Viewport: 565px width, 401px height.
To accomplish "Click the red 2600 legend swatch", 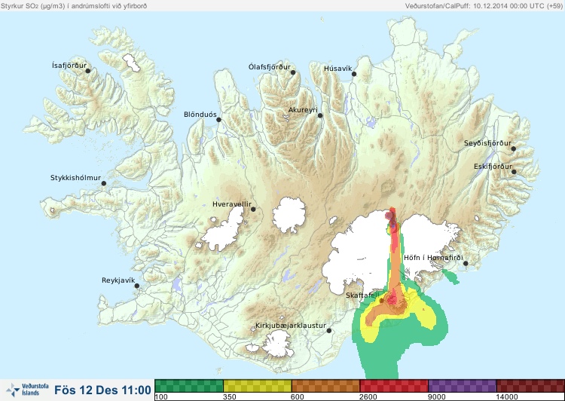I will (x=394, y=386).
